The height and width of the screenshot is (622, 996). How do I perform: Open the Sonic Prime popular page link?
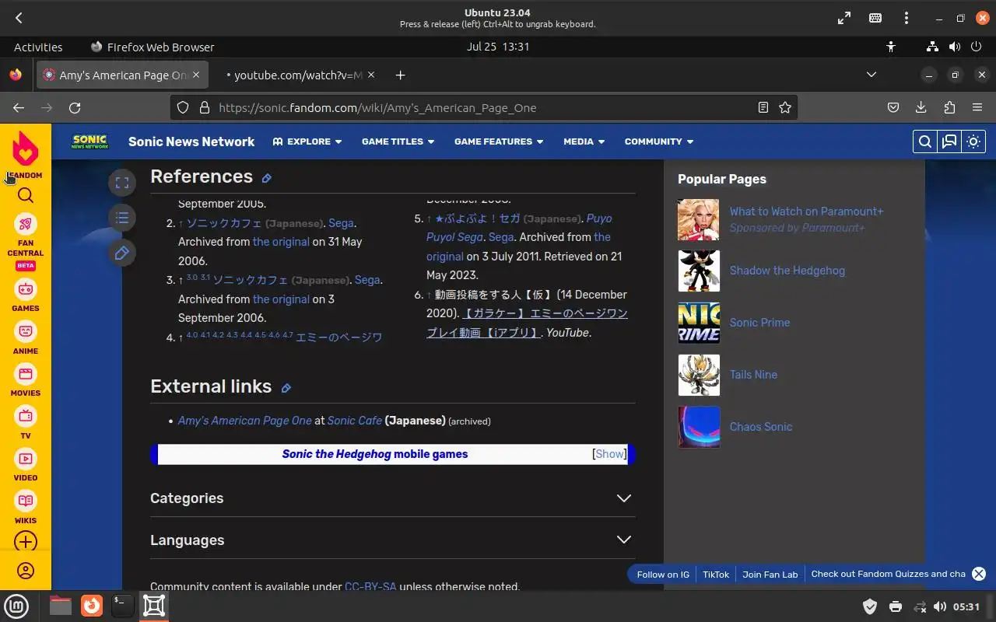759,323
